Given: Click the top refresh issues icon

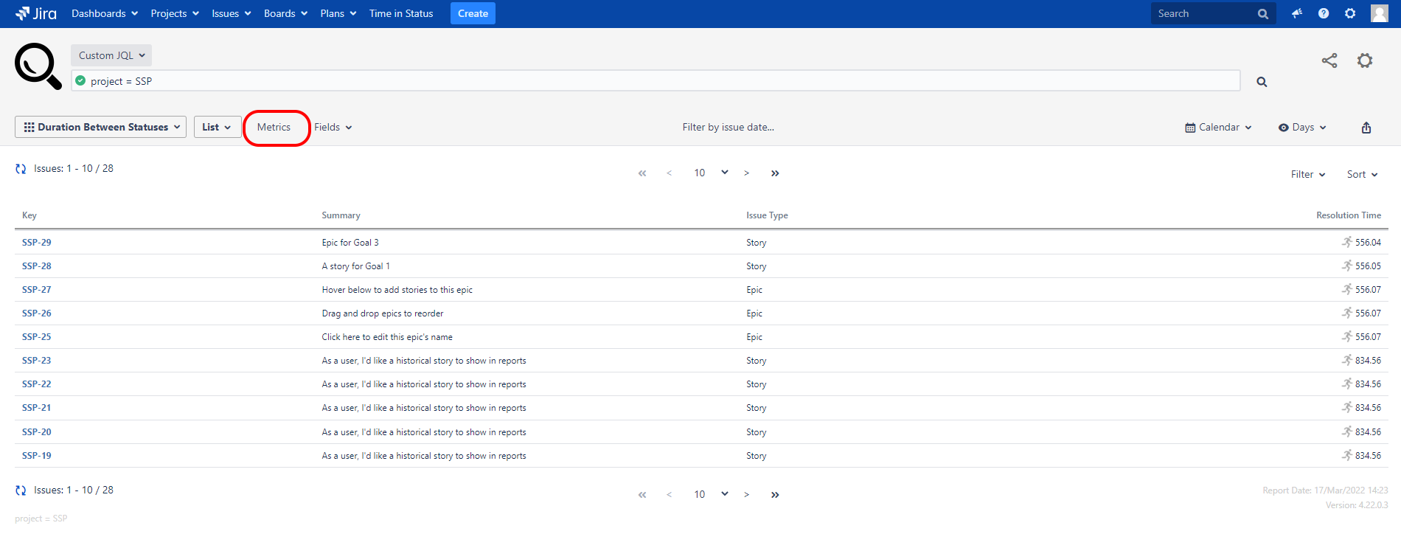Looking at the screenshot, I should tap(21, 169).
